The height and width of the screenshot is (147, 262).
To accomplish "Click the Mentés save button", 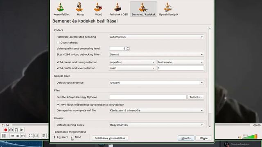I will pyautogui.click(x=186, y=138).
